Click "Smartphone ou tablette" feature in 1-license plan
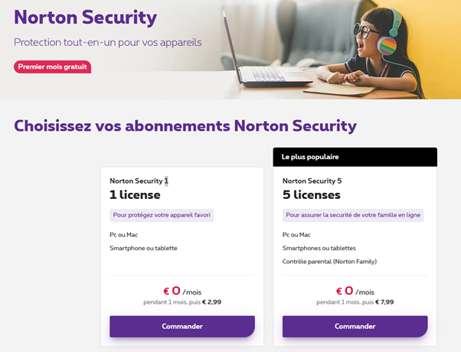 tap(143, 248)
